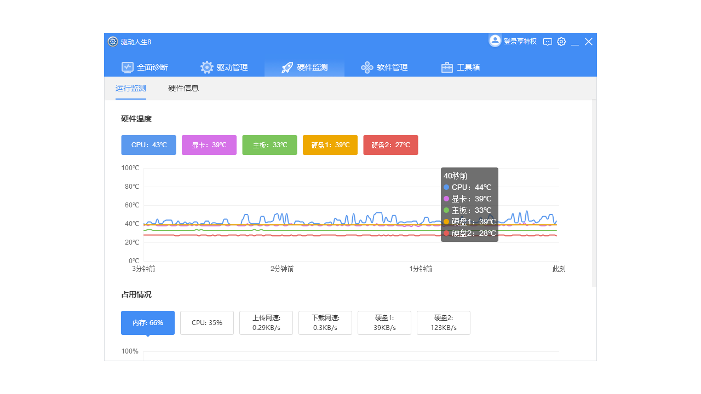Click the 驱动人生8 app logo
This screenshot has width=701, height=394.
(x=112, y=42)
